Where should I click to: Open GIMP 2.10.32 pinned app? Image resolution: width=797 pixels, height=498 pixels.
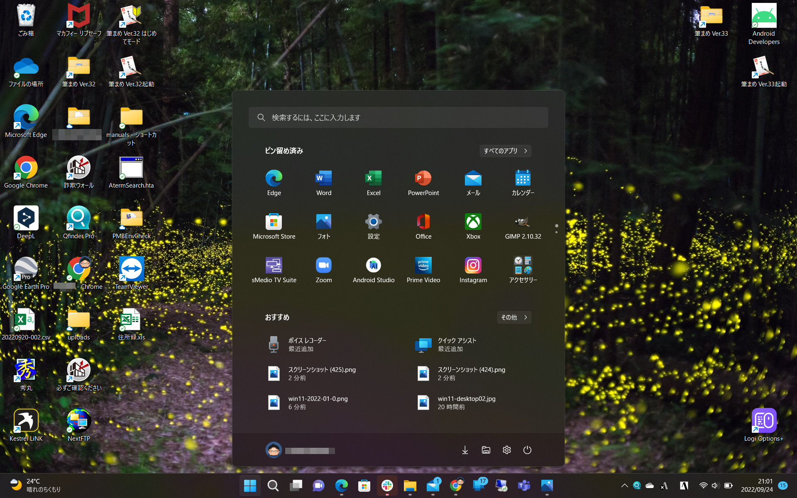click(x=523, y=227)
